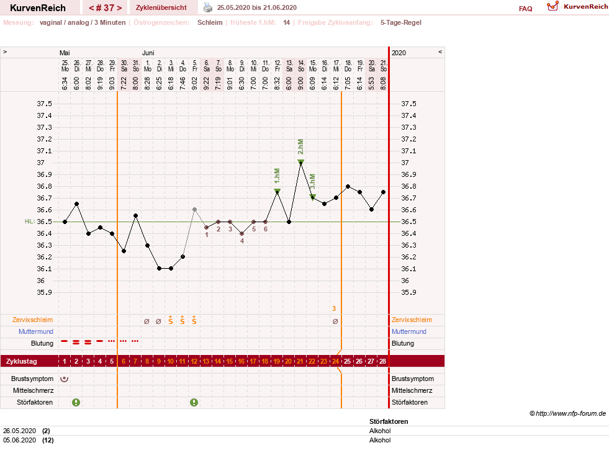Click the spotting dots on cycle day 5
The image size is (609, 458).
112,341
